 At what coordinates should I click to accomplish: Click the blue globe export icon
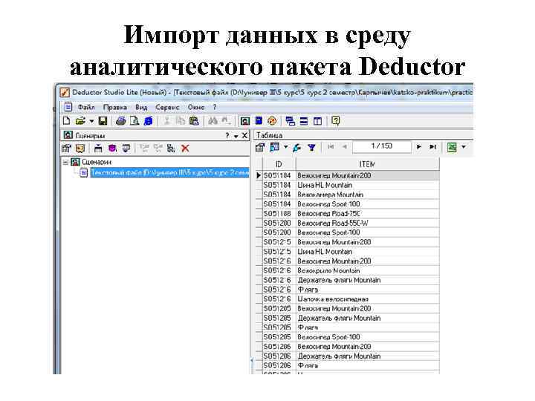coord(149,121)
